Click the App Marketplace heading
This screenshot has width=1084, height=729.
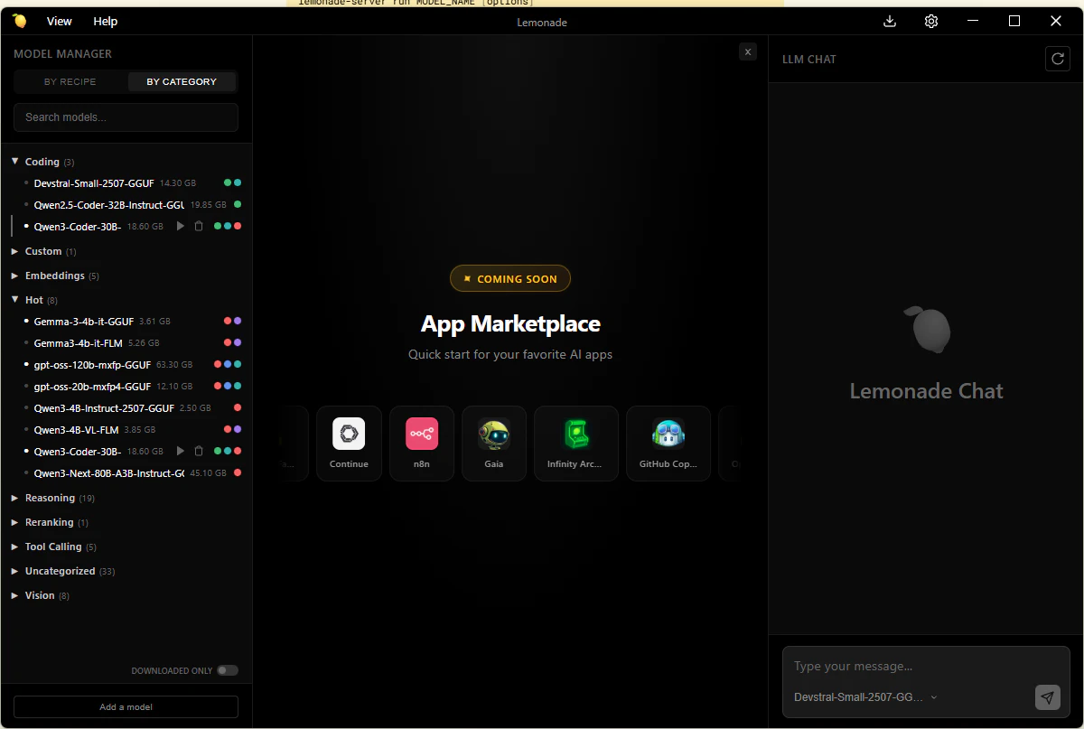[x=510, y=323]
